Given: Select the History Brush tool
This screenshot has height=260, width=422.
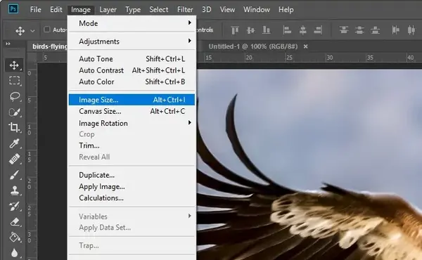Looking at the screenshot, I should [x=14, y=206].
